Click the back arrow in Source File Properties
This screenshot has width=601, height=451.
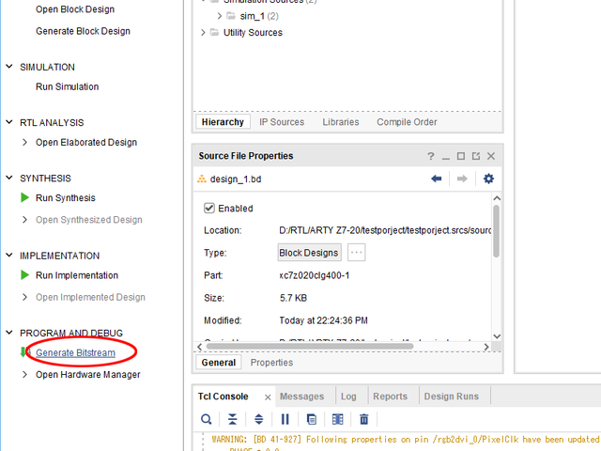(437, 179)
